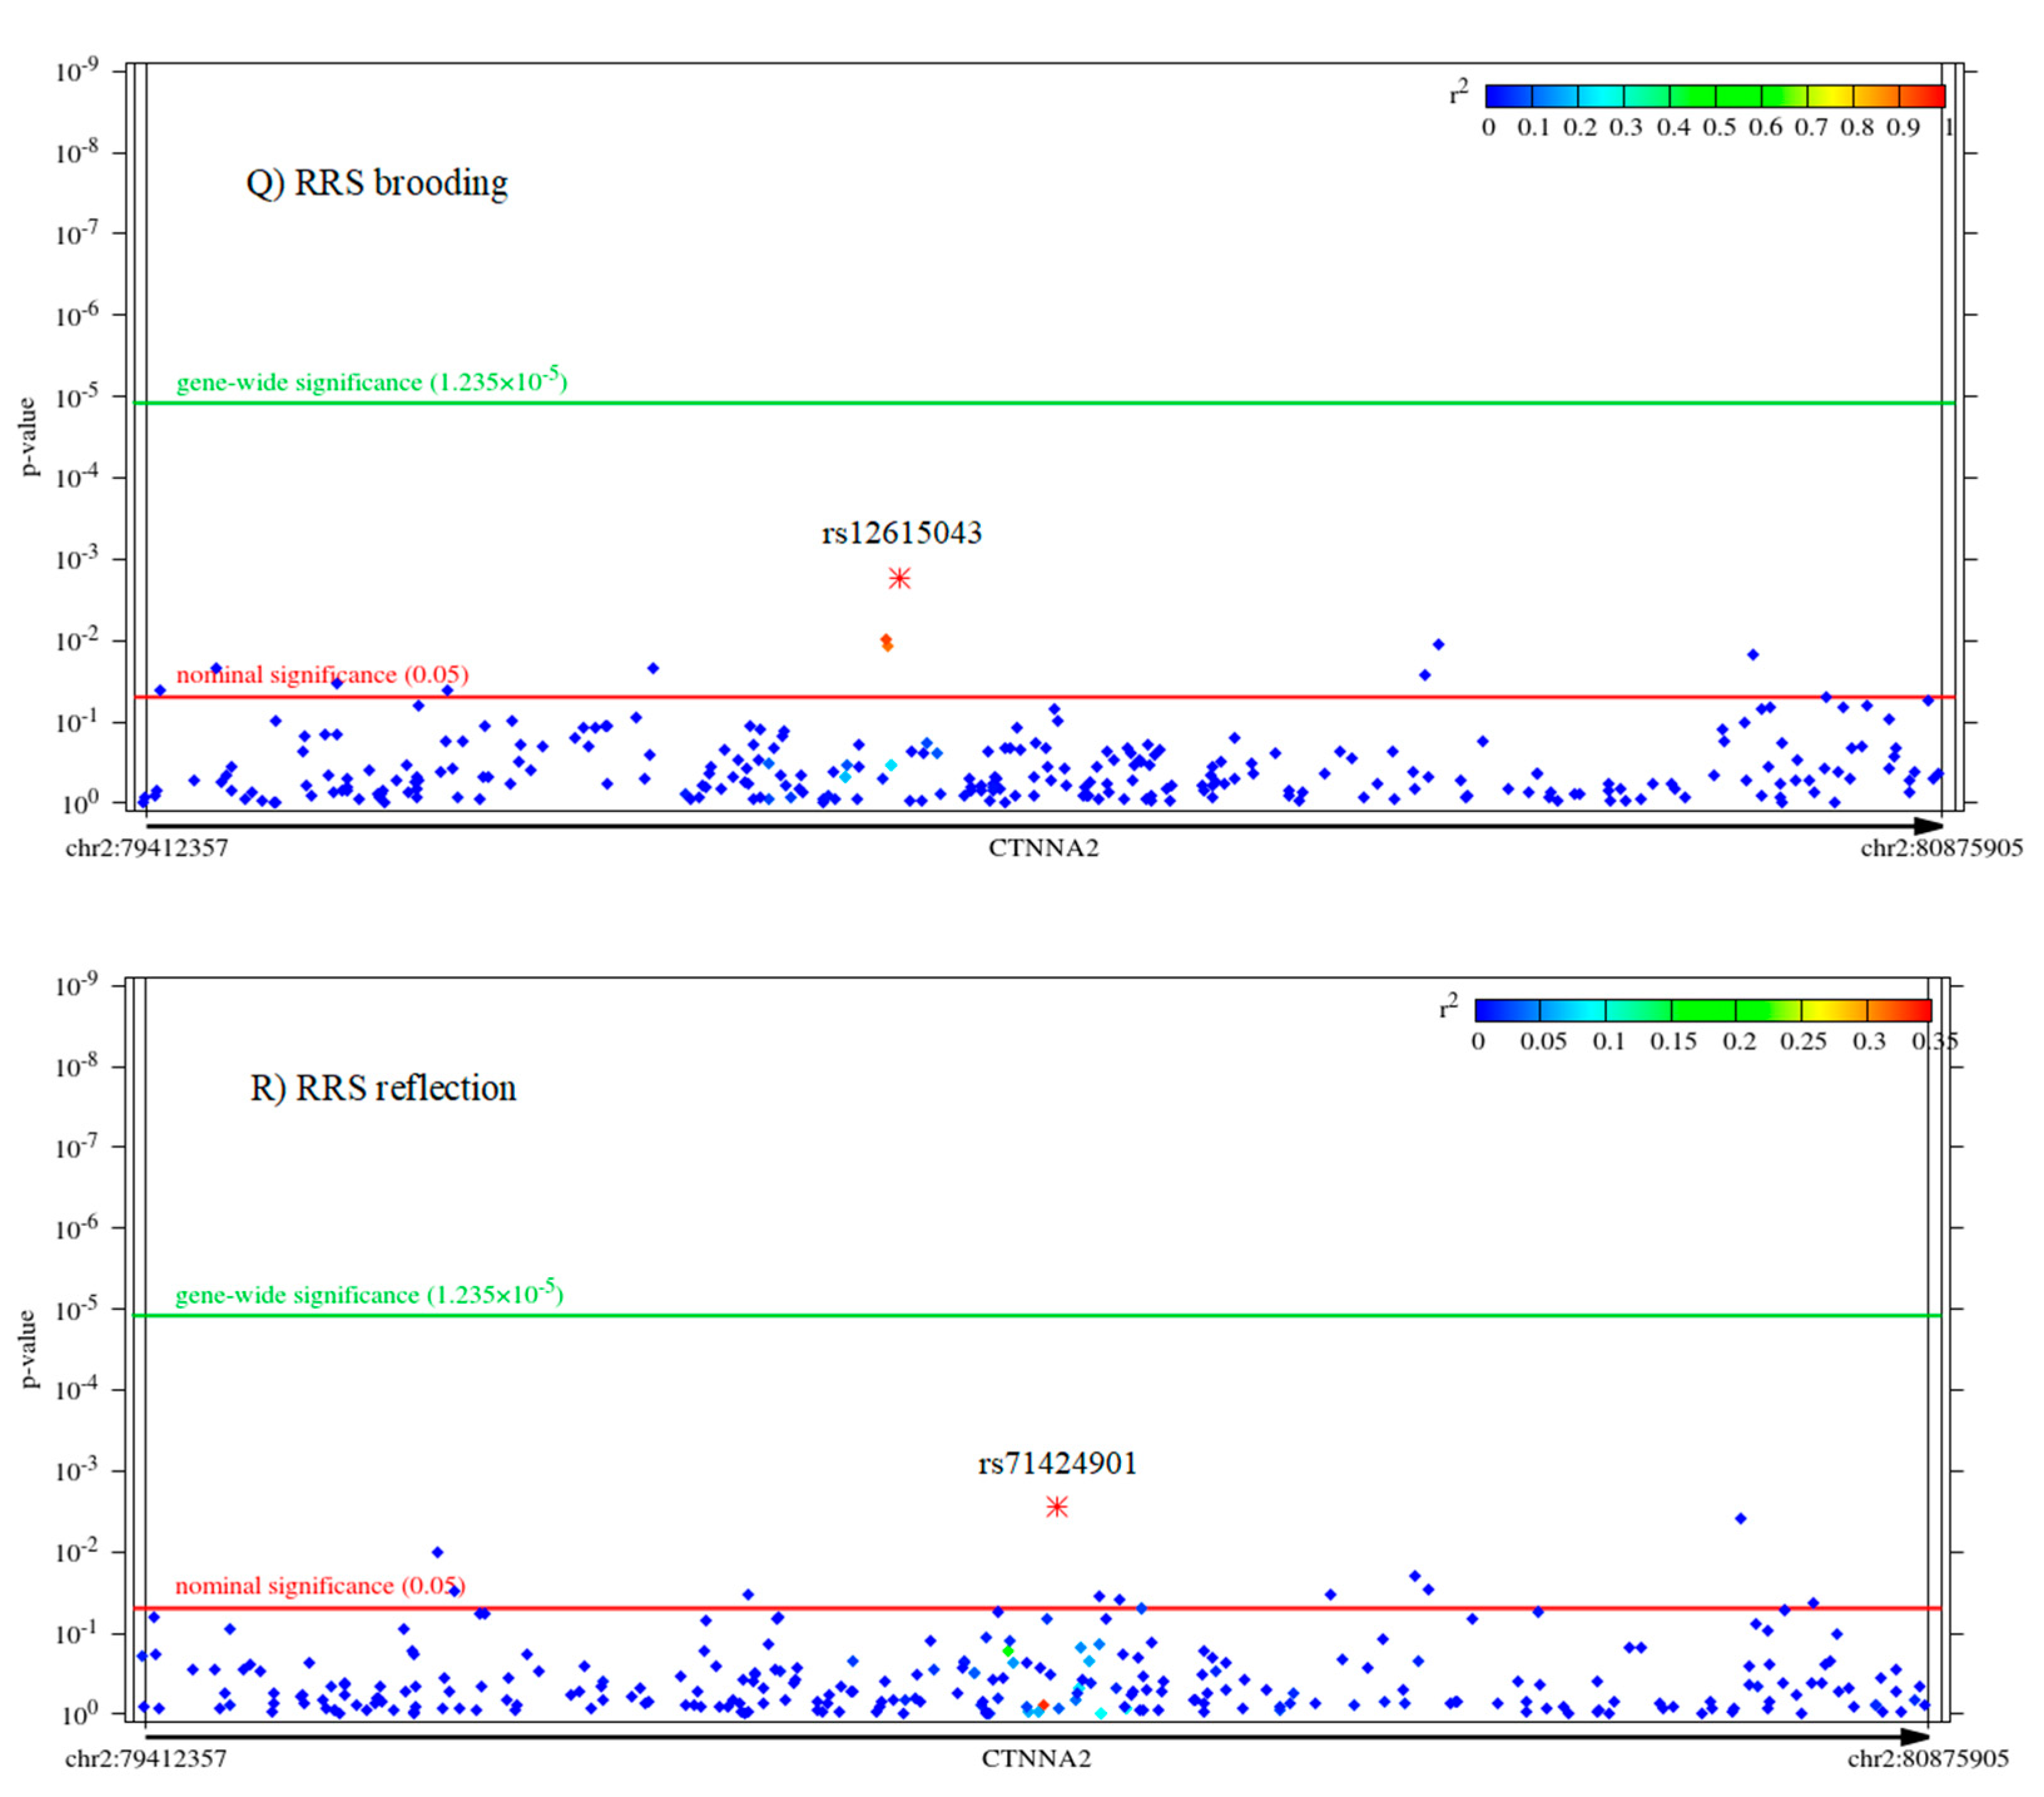The image size is (2044, 1797).
Task: Click the CTNNA2 gene label under bottom plot
Action: (1036, 1759)
